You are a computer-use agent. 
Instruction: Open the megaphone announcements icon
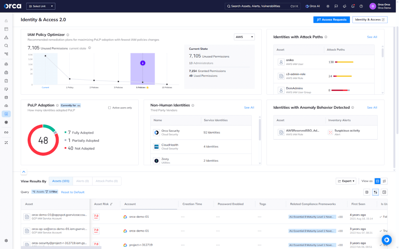[345, 6]
